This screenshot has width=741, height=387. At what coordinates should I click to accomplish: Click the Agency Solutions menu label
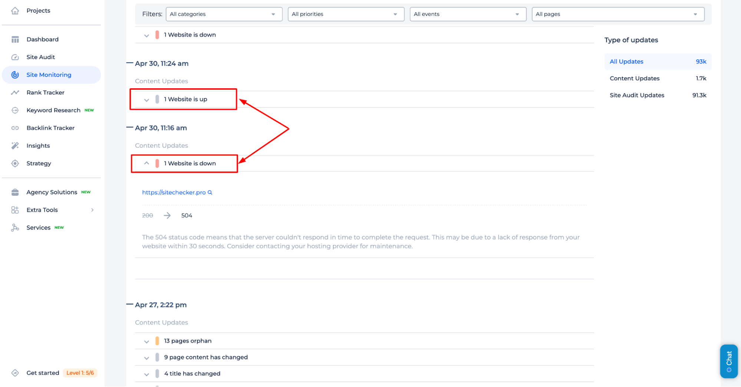click(52, 192)
